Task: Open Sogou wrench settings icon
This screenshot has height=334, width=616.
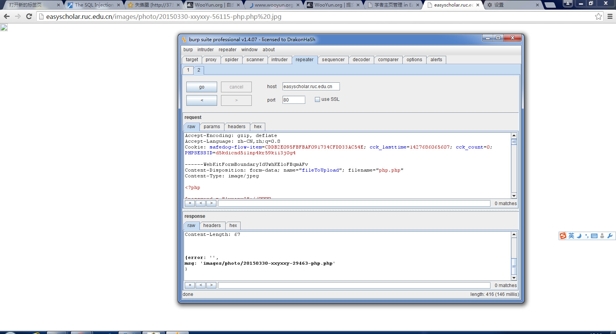Action: tap(610, 236)
